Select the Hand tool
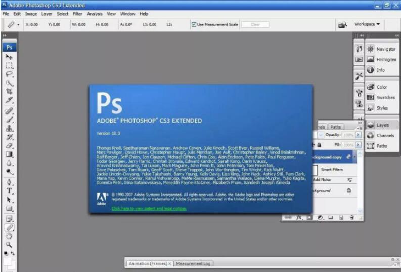 pyautogui.click(x=9, y=236)
